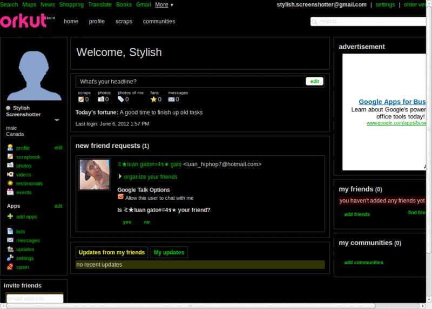
Task: Click the videos camcorder icon
Action: coord(10,174)
